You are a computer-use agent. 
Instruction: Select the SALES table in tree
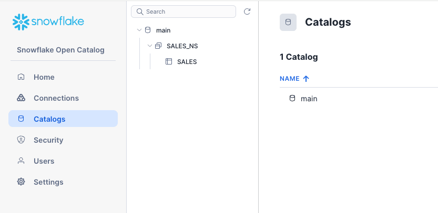[x=187, y=62]
